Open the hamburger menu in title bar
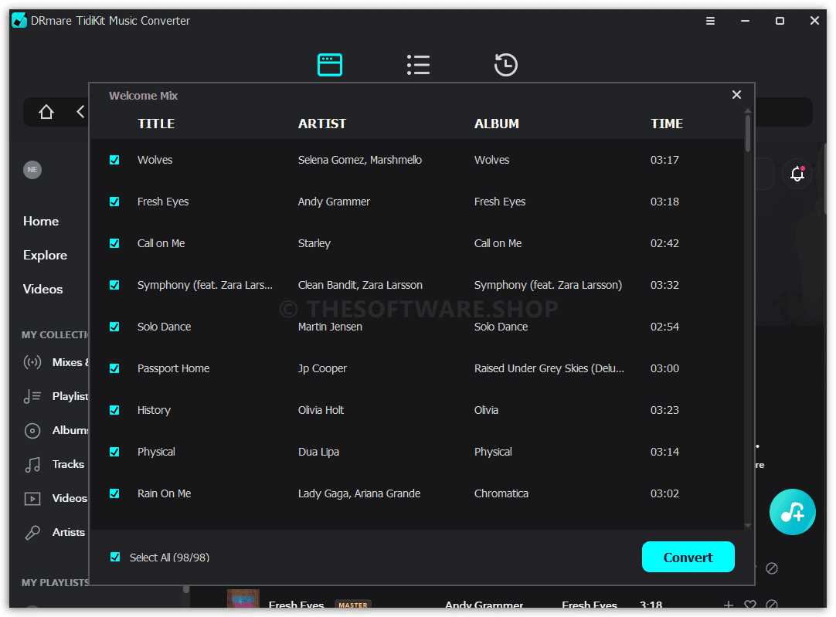The width and height of the screenshot is (836, 617). point(710,21)
